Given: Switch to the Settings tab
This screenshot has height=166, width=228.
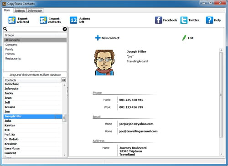Looking at the screenshot, I should point(20,11).
